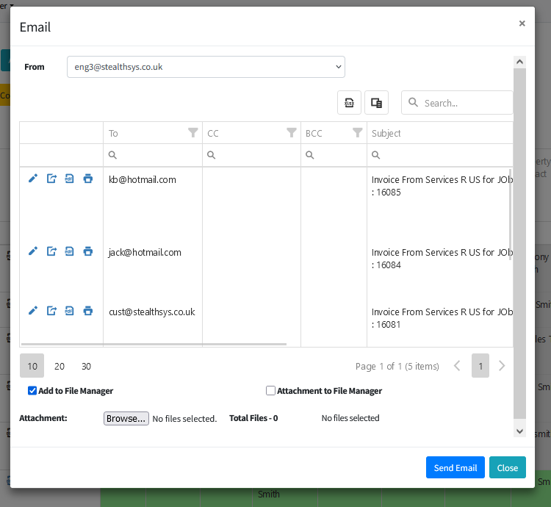Screen dimensions: 551x507
Task: Export grid to XLSX file
Action: [349, 103]
